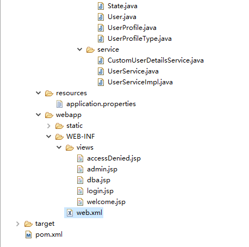The height and width of the screenshot is (247, 249).
Task: Select the webapp folder label
Action: click(x=69, y=115)
